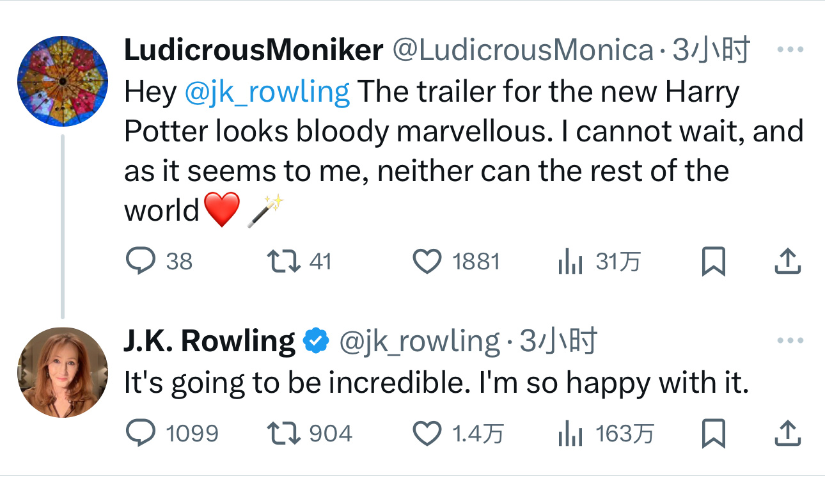
Task: Open J.K. Rowling's profile photo
Action: point(62,372)
